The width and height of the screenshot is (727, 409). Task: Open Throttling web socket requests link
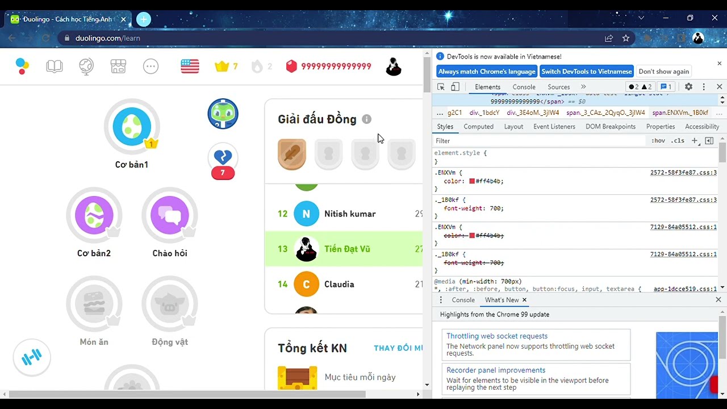[x=497, y=336]
